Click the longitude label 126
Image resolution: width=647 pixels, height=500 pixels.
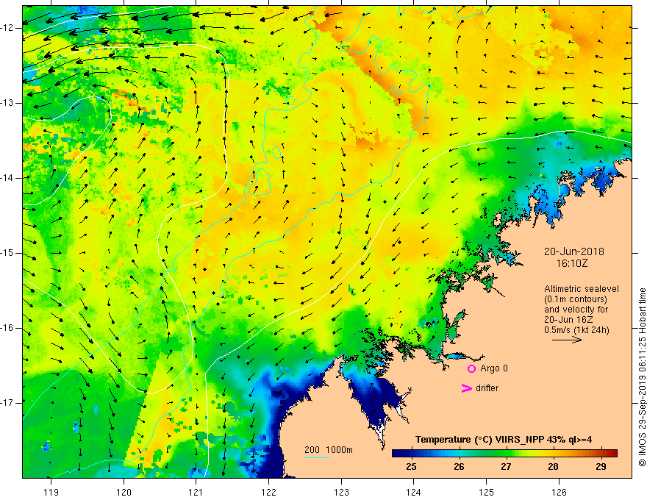559,492
